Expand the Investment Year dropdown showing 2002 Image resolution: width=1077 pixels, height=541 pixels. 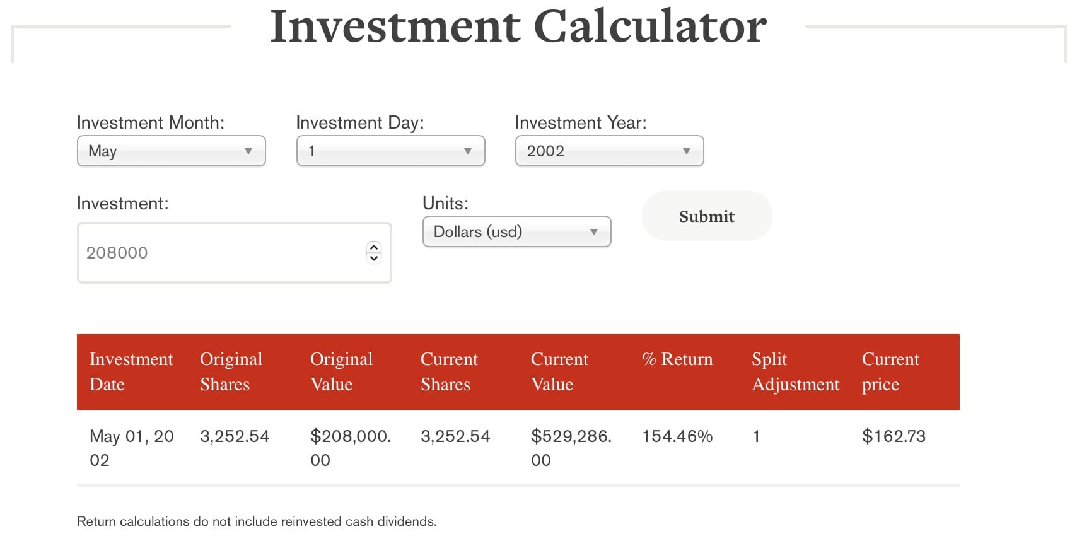(x=609, y=151)
